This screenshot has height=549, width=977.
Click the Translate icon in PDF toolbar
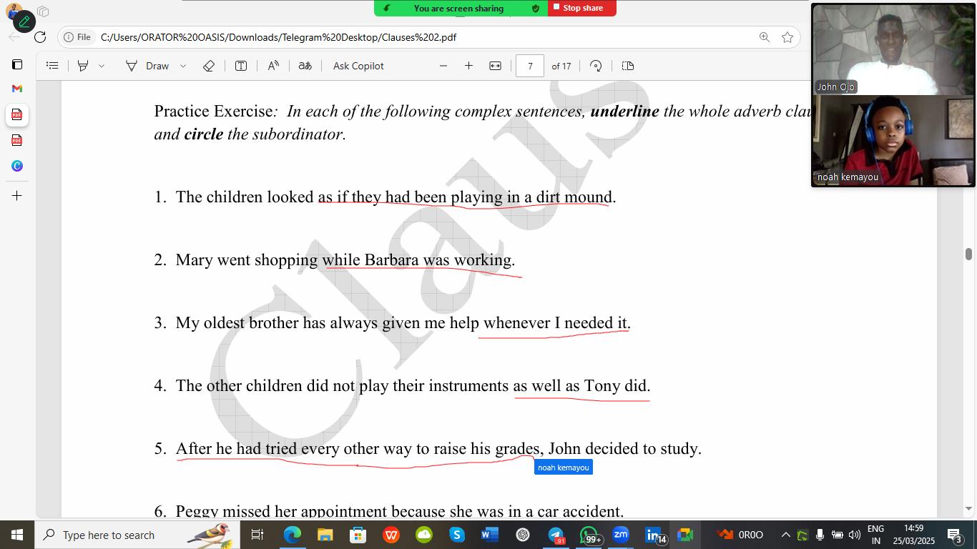(305, 66)
